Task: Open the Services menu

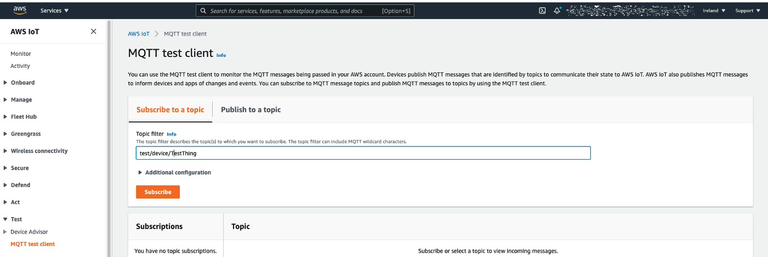Action: 55,10
